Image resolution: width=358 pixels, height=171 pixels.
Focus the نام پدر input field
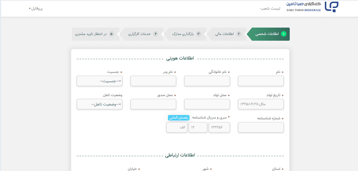point(153,81)
